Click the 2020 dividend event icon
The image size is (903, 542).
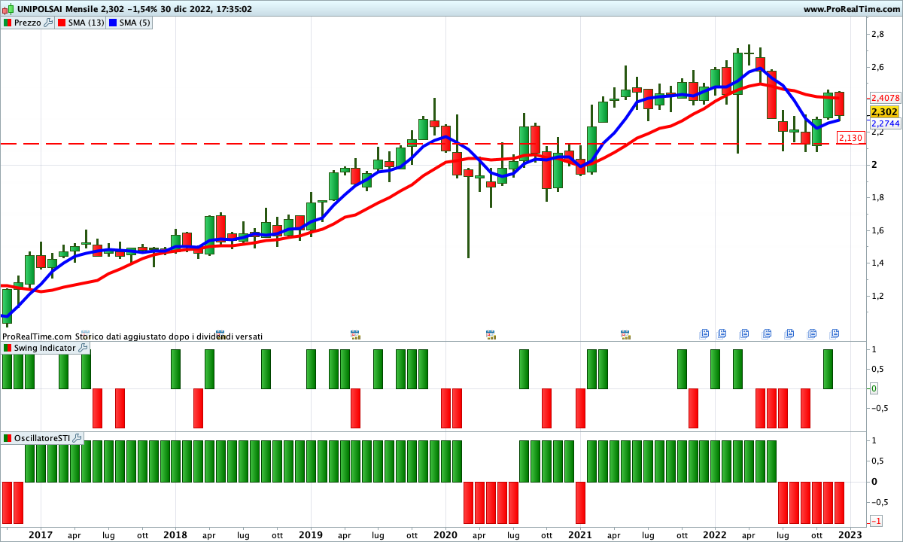pyautogui.click(x=491, y=333)
